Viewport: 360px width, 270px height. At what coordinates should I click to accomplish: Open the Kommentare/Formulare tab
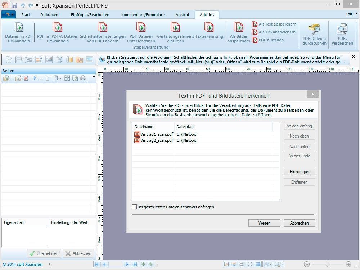[143, 15]
